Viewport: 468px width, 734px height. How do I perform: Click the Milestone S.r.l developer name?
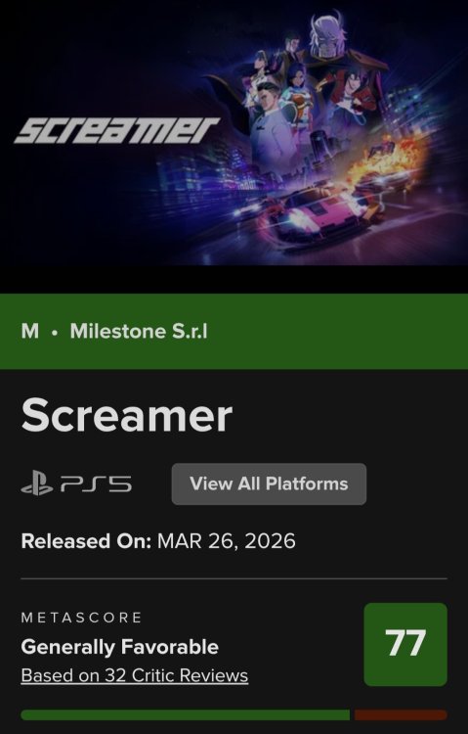pyautogui.click(x=139, y=332)
